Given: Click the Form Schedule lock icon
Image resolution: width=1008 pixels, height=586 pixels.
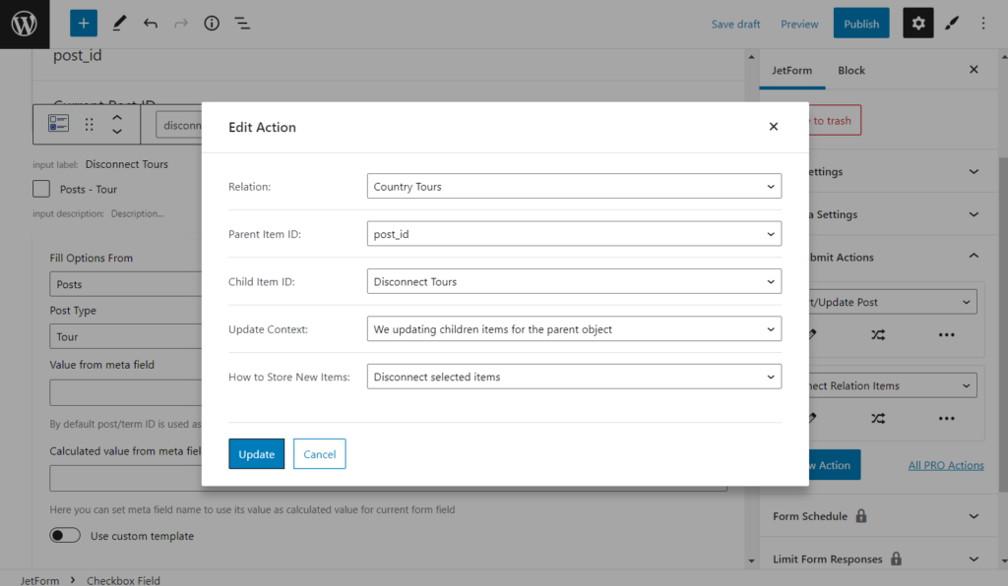Looking at the screenshot, I should pos(861,515).
